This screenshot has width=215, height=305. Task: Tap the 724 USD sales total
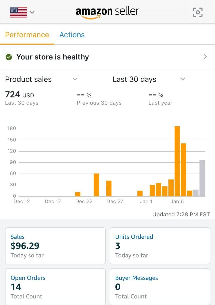(20, 95)
